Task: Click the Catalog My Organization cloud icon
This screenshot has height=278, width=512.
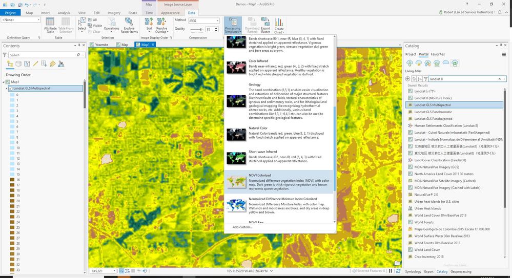Action: [x=437, y=63]
